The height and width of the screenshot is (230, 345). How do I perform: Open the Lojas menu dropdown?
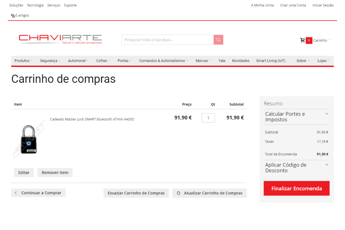[323, 61]
